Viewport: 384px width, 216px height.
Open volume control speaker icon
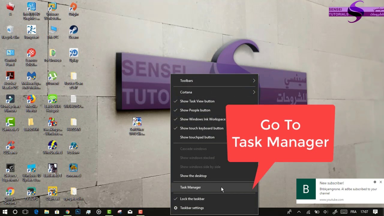coord(326,212)
